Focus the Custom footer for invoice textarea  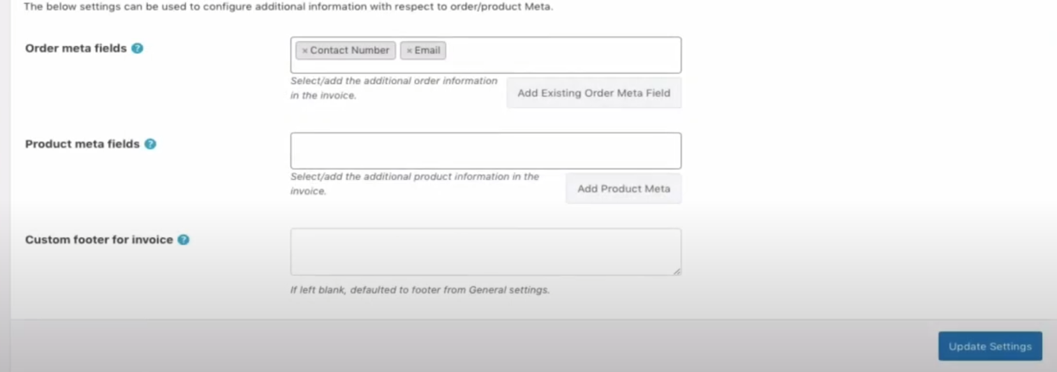click(485, 252)
